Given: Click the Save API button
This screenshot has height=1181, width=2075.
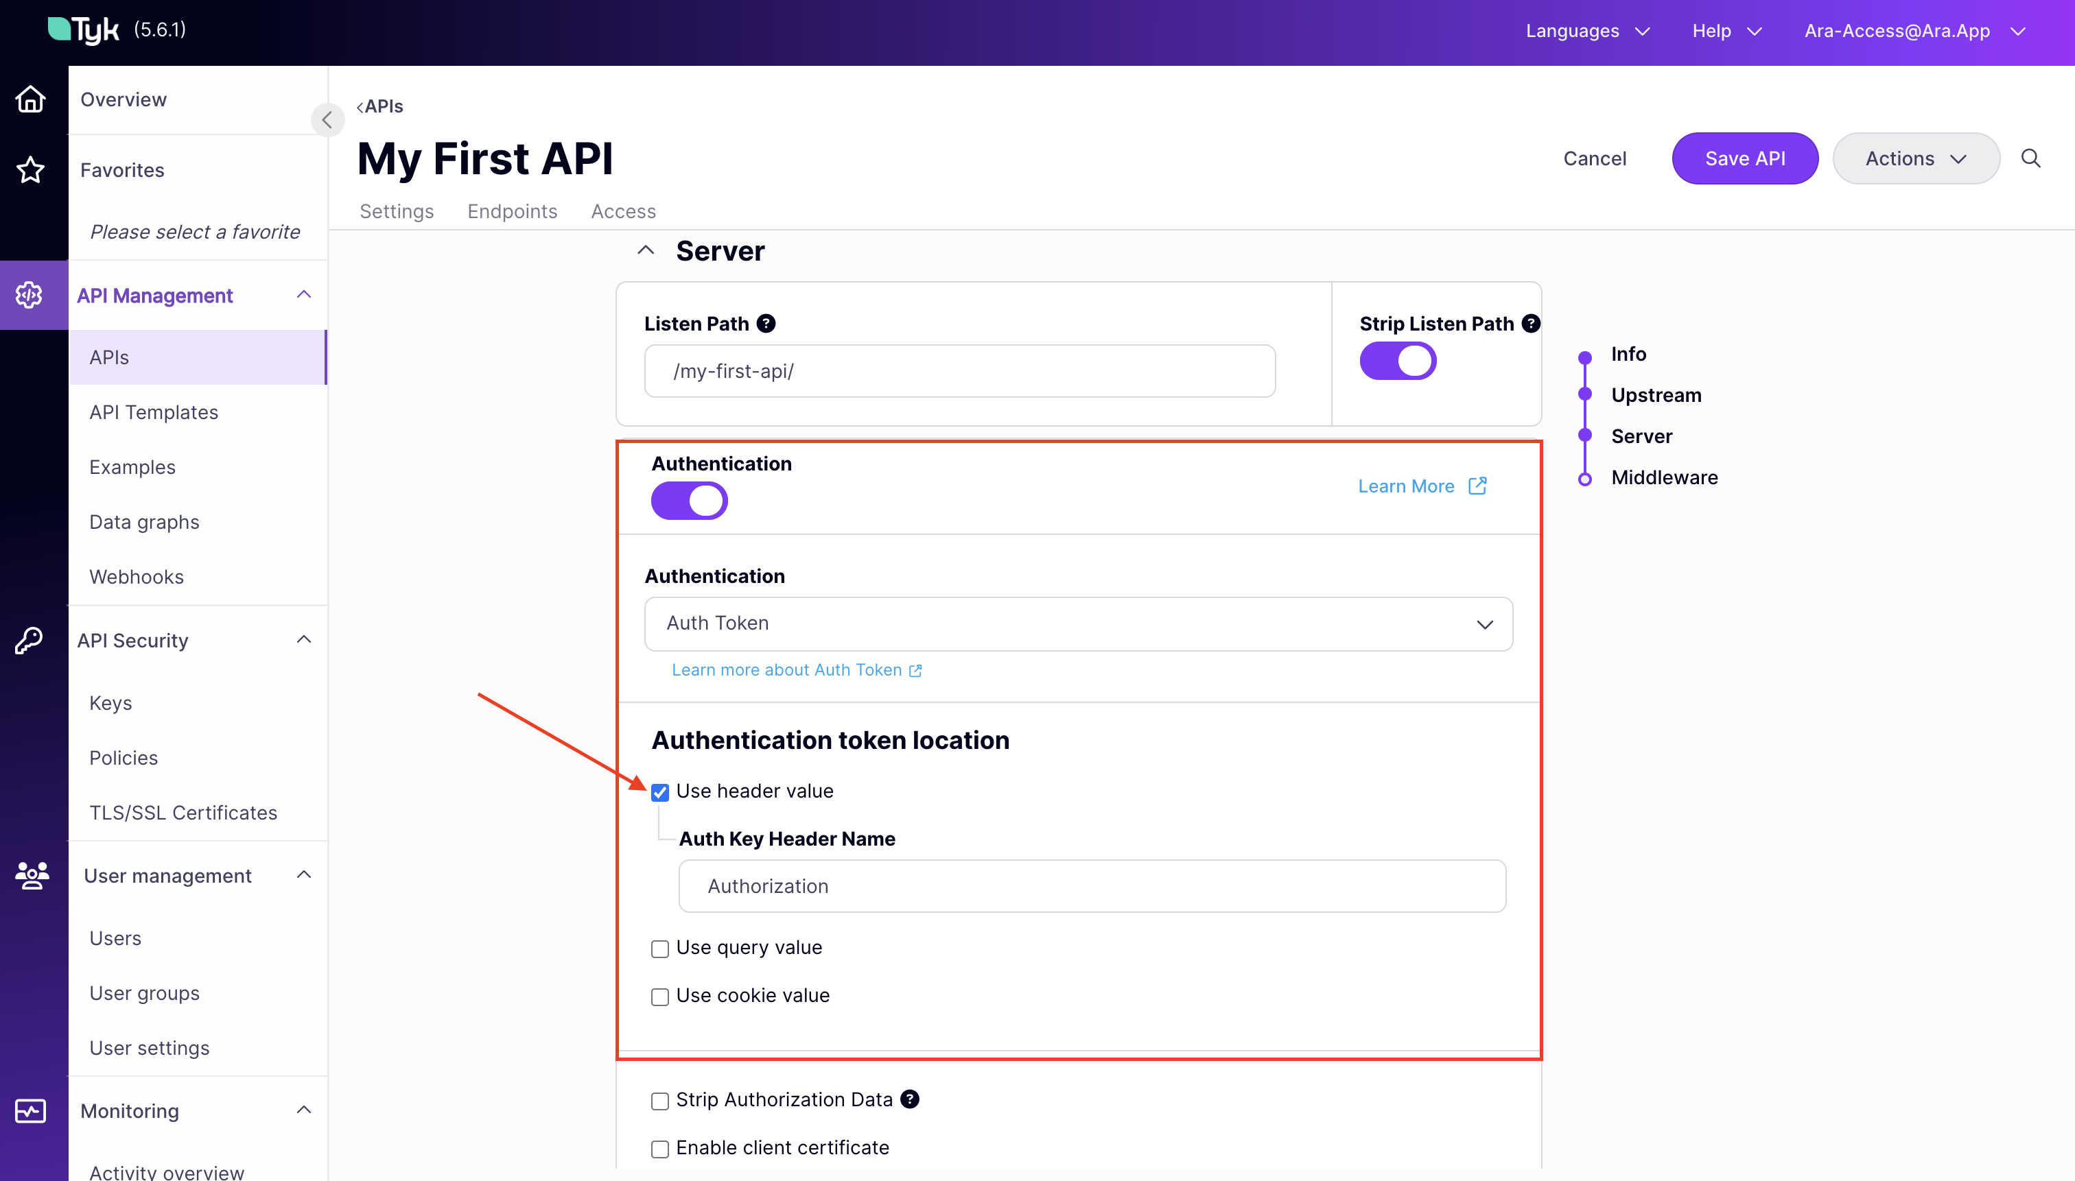Looking at the screenshot, I should pos(1744,158).
